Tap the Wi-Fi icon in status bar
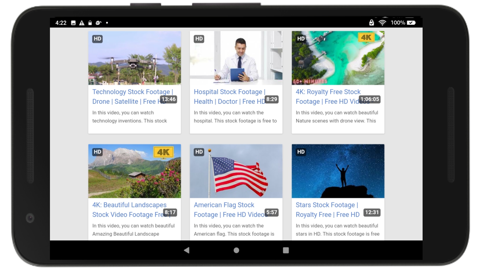Viewport: 477px width, 268px height. 383,23
